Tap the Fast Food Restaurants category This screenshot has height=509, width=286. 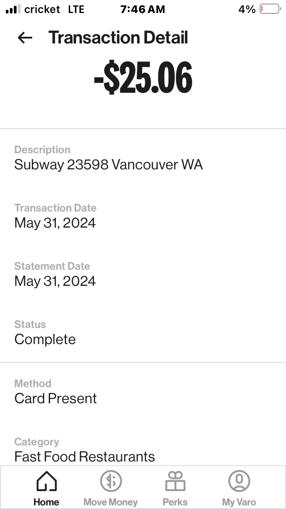(85, 457)
